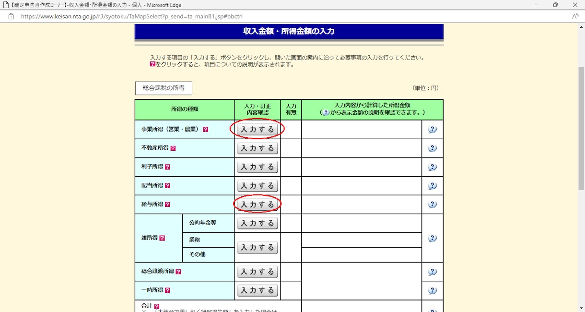Show amount explanation bubble for 配当所得 row
The height and width of the screenshot is (312, 585).
point(433,186)
